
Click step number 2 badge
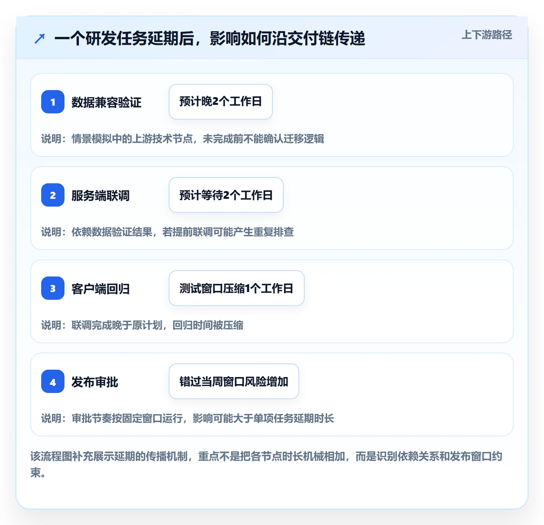[53, 195]
